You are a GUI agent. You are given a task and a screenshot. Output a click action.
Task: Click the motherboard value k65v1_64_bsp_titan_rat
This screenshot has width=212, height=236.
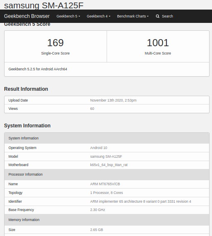pyautogui.click(x=109, y=165)
